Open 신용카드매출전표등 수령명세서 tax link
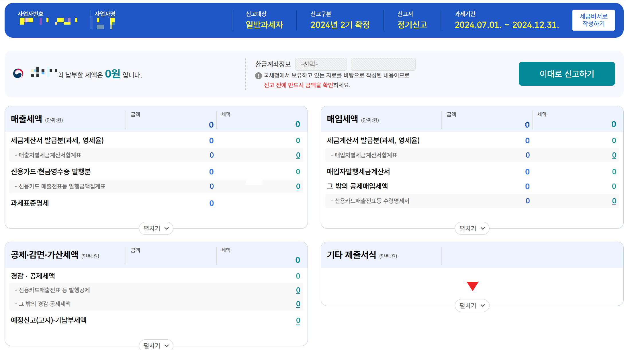This screenshot has height=350, width=626. [x=614, y=201]
